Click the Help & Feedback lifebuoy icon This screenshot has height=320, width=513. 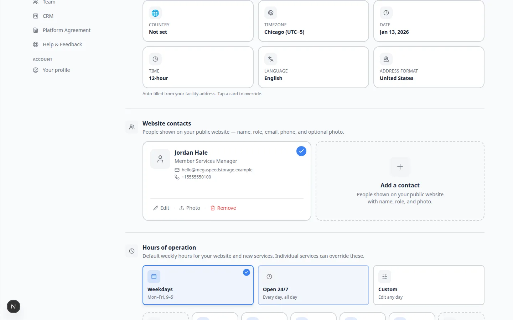coord(36,44)
